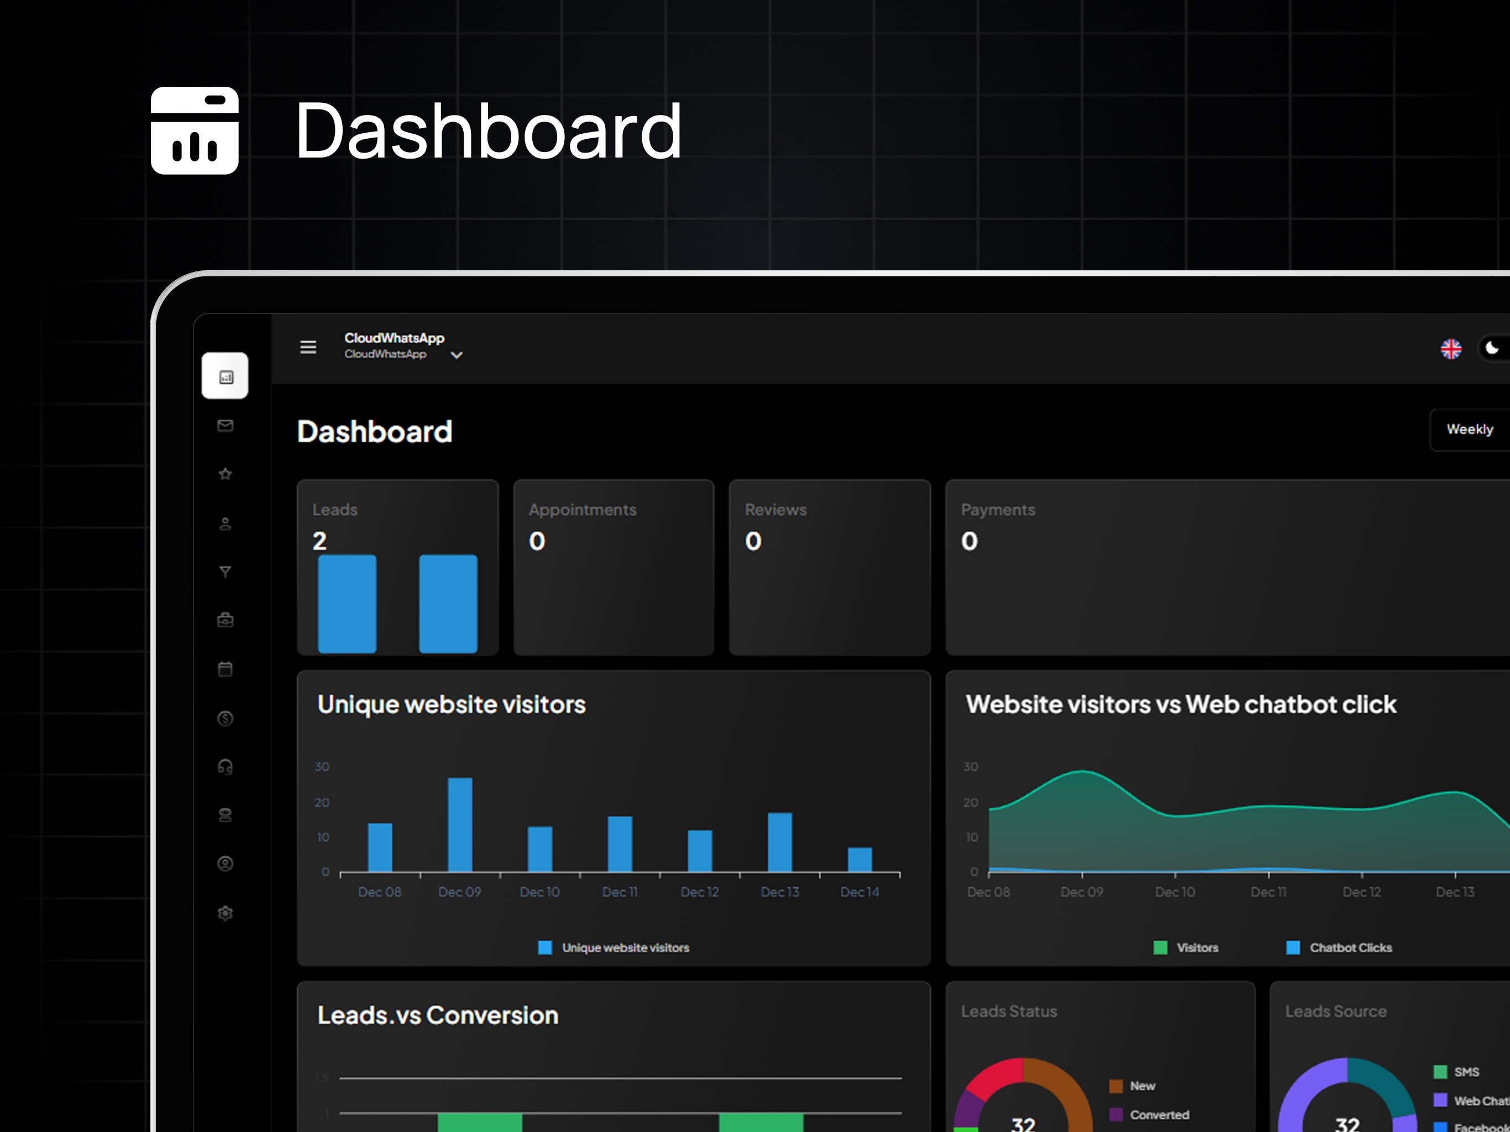Open the Payments summary card
Image resolution: width=1510 pixels, height=1132 pixels.
[x=1228, y=567]
